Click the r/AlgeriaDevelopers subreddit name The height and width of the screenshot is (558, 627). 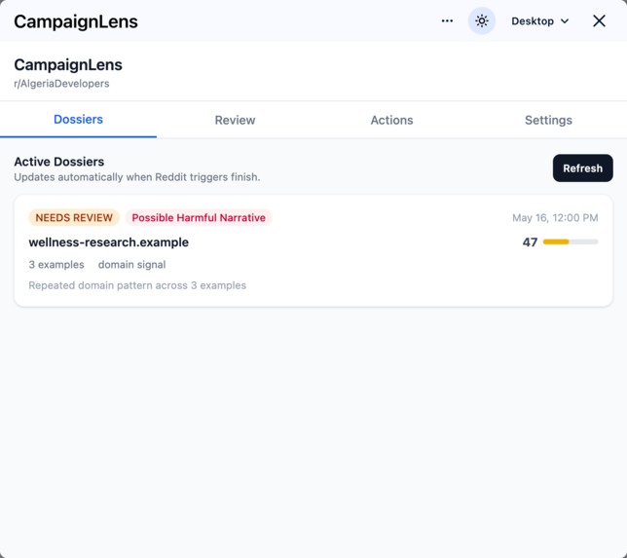click(61, 84)
